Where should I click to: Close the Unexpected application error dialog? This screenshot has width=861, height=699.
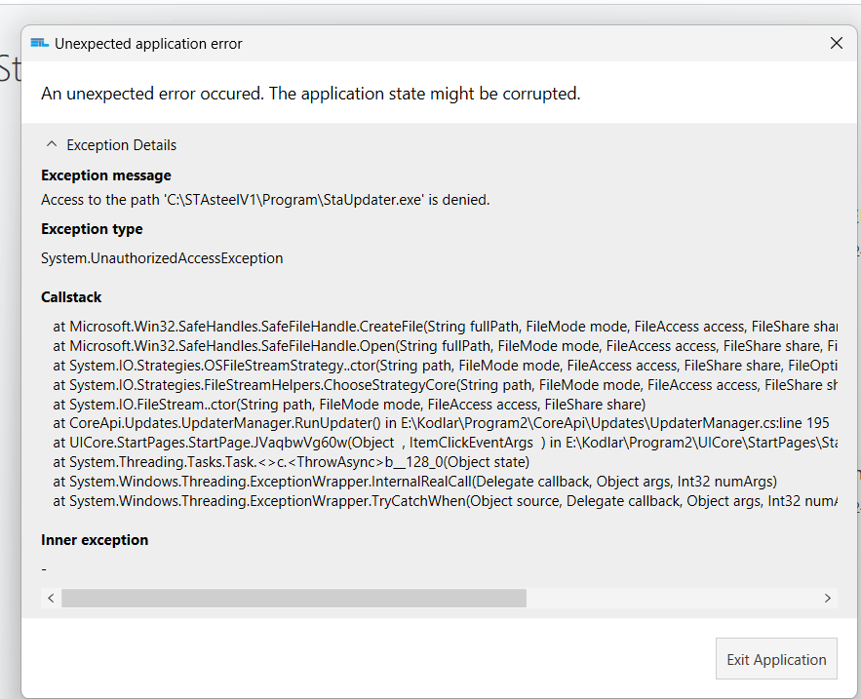pos(836,43)
